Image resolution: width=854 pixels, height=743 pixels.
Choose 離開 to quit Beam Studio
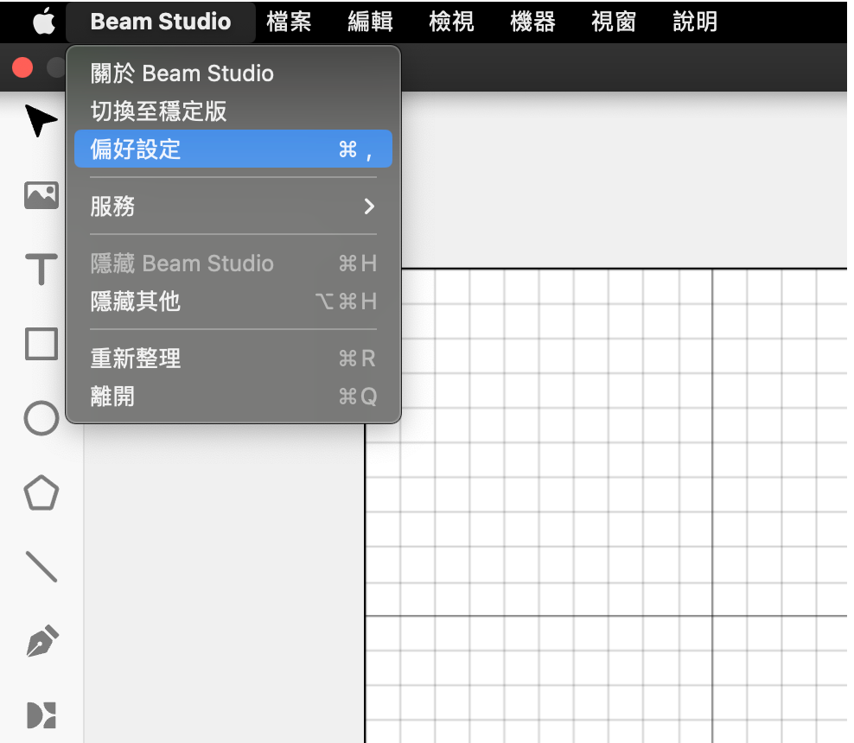click(x=233, y=397)
